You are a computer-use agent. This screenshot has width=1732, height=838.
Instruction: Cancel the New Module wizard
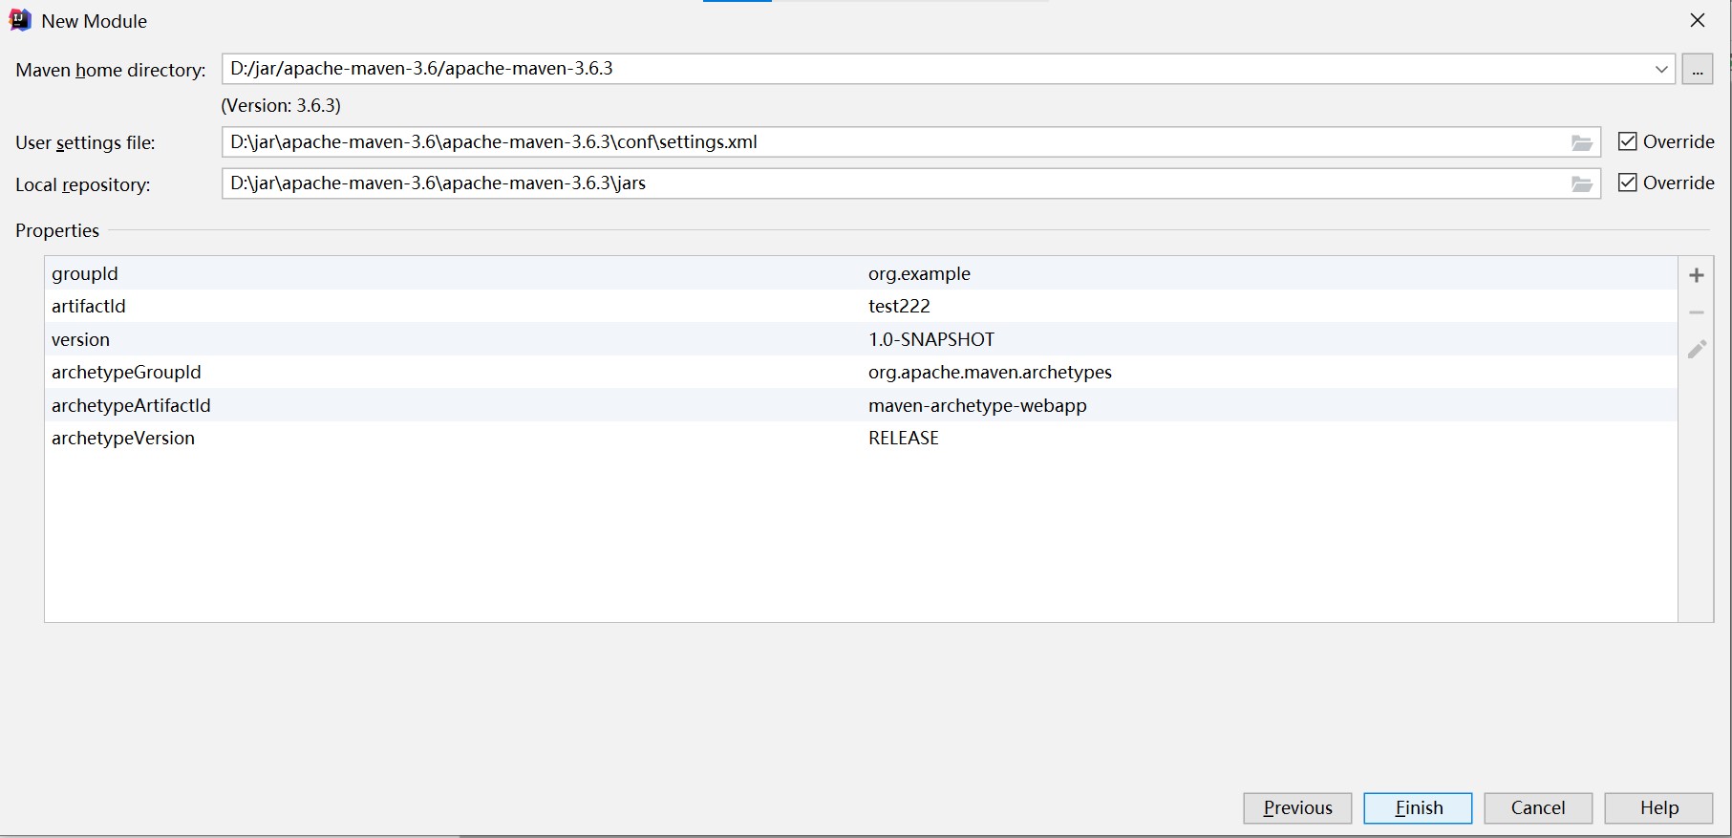(x=1538, y=807)
